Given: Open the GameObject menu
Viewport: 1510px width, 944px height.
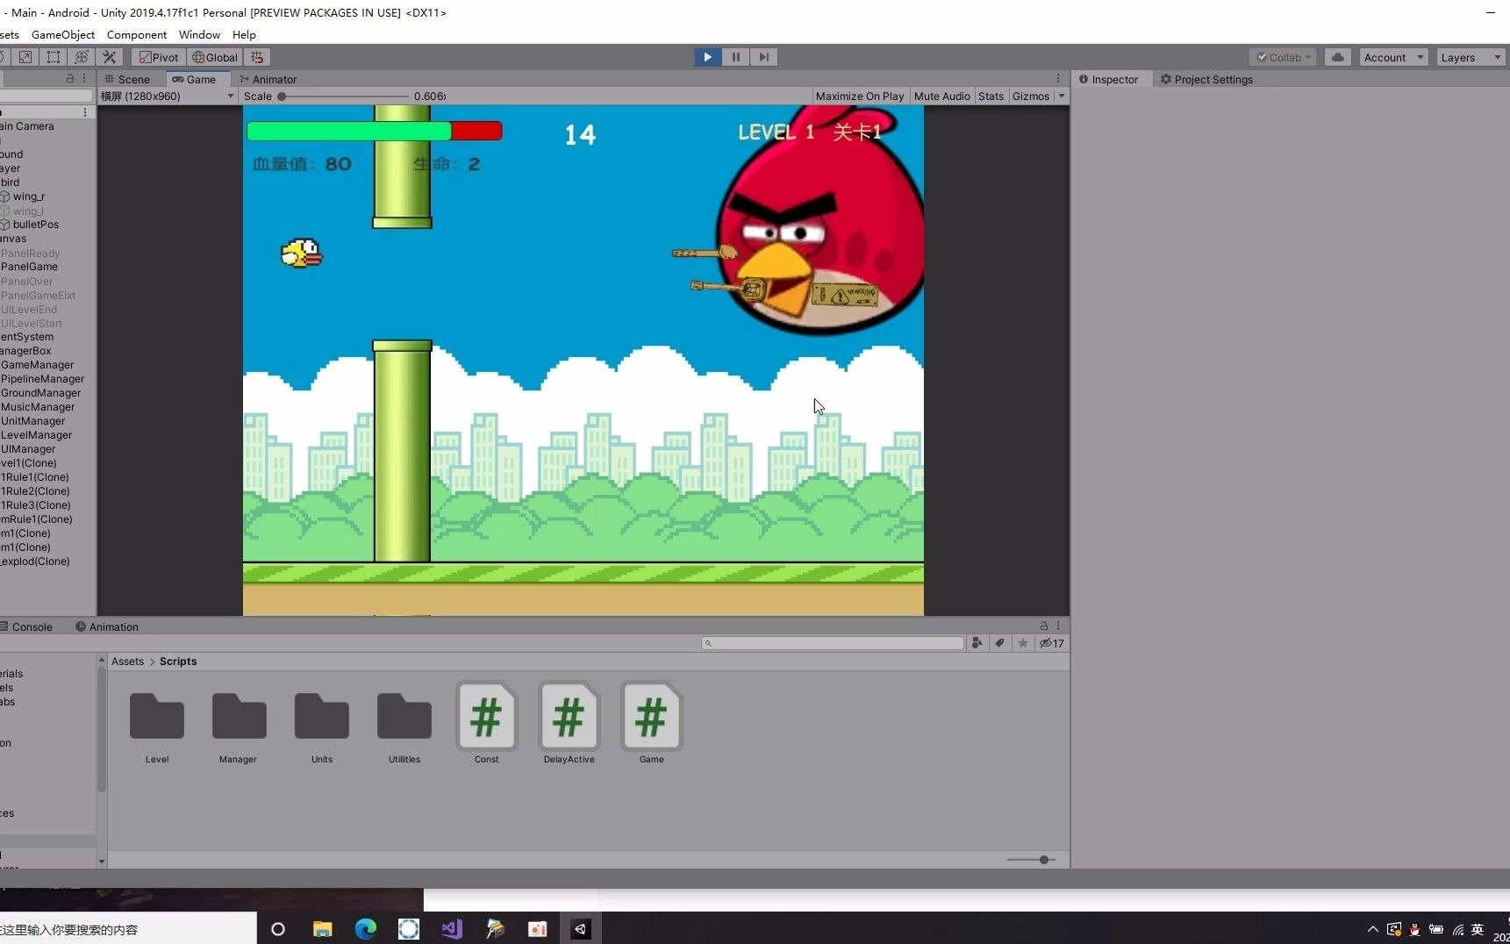Looking at the screenshot, I should coord(63,35).
